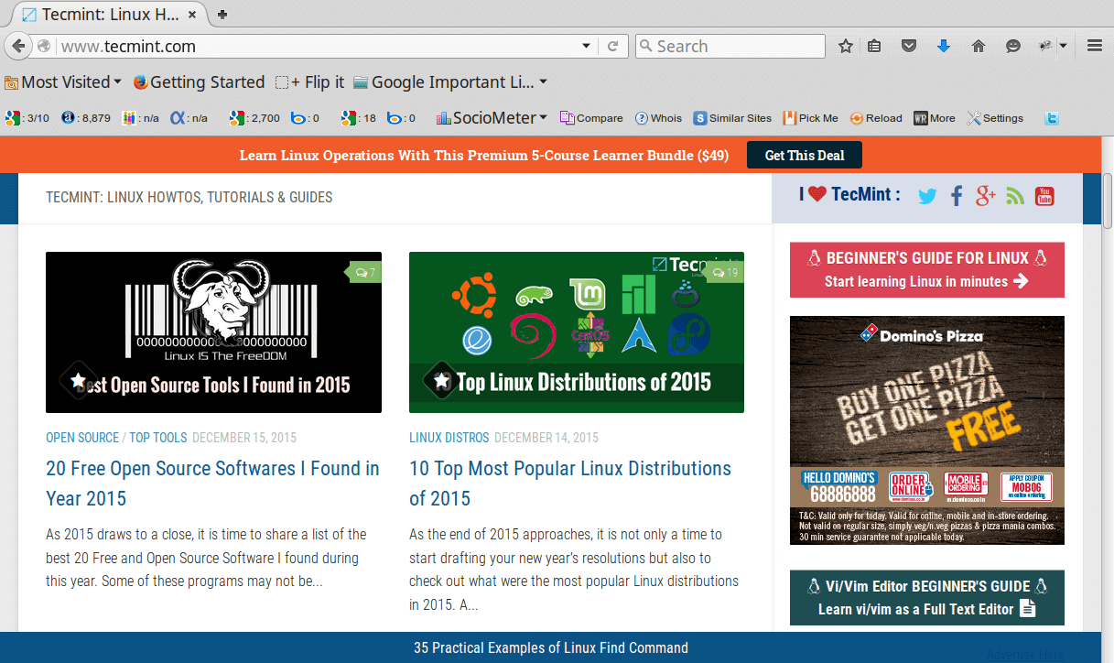Click the Flip it bookmark

coord(310,82)
